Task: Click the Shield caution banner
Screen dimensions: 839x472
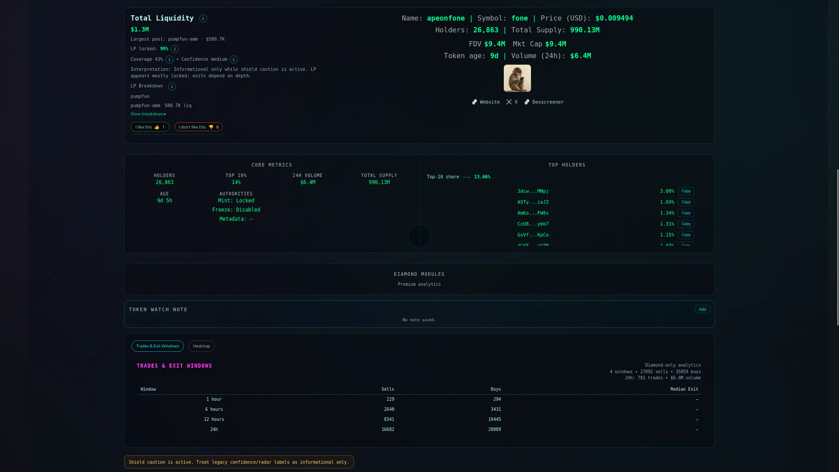Action: click(239, 462)
